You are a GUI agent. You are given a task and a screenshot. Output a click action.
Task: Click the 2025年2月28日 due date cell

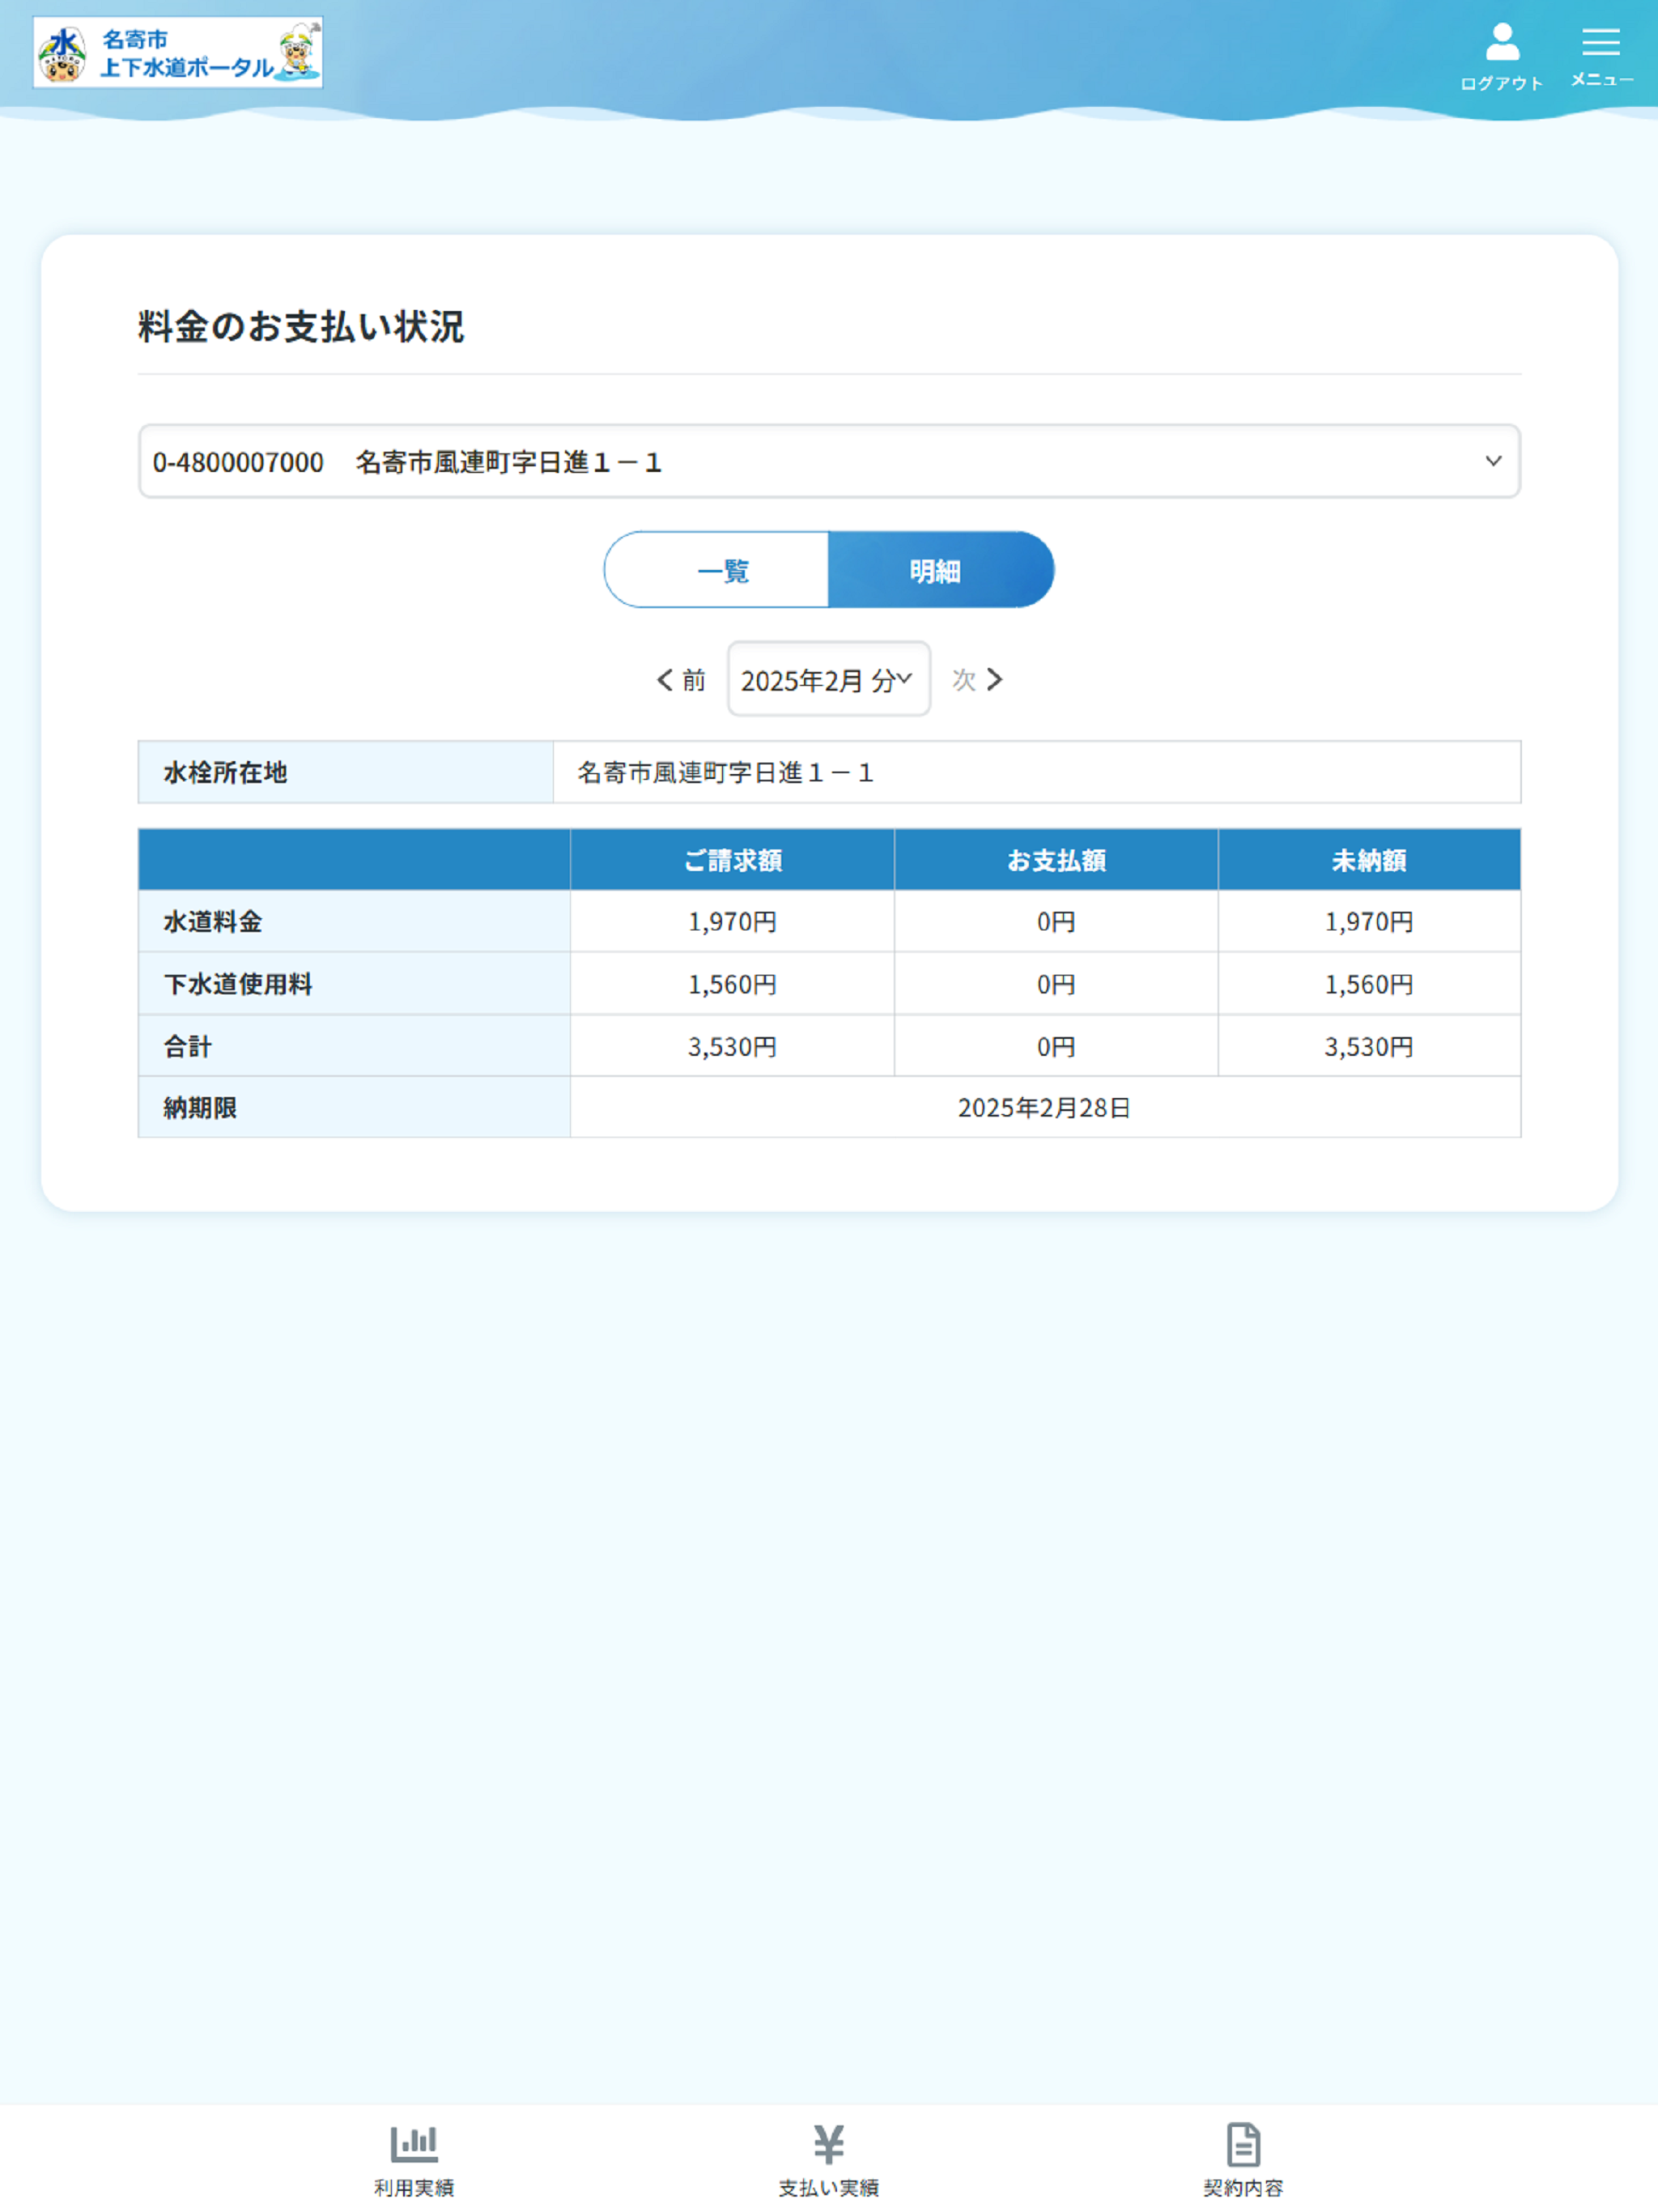[x=1045, y=1107]
